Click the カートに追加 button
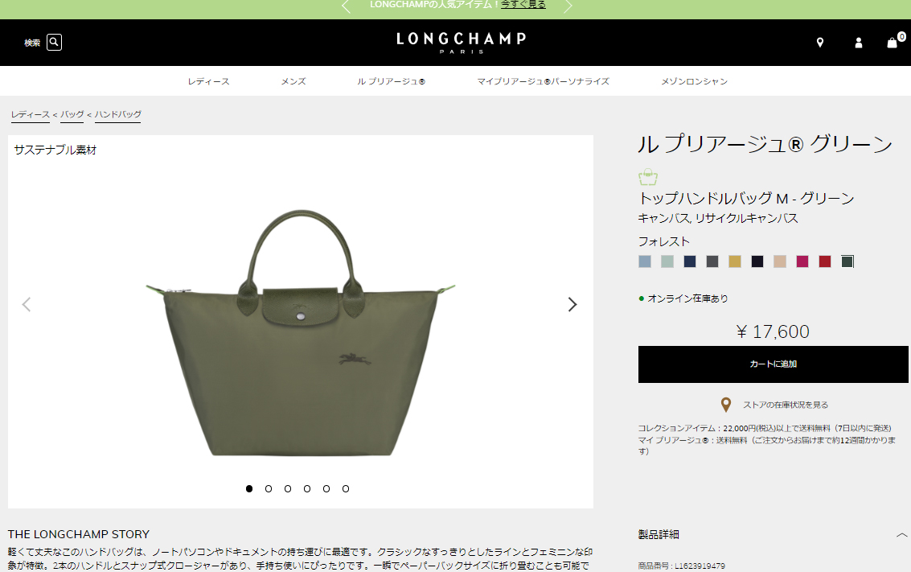This screenshot has height=572, width=911. [773, 364]
